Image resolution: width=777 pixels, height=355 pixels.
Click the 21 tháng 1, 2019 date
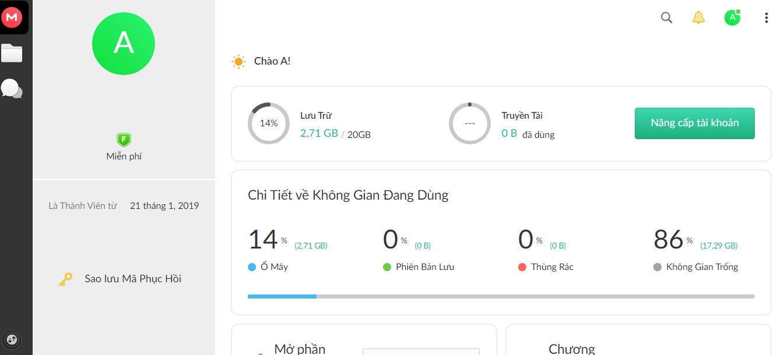[x=164, y=206]
